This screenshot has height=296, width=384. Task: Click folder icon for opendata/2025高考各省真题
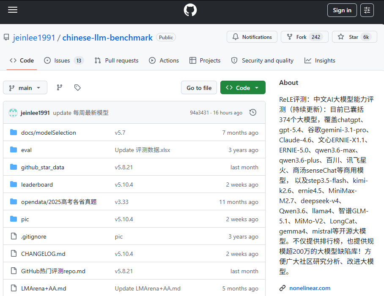[x=14, y=202]
